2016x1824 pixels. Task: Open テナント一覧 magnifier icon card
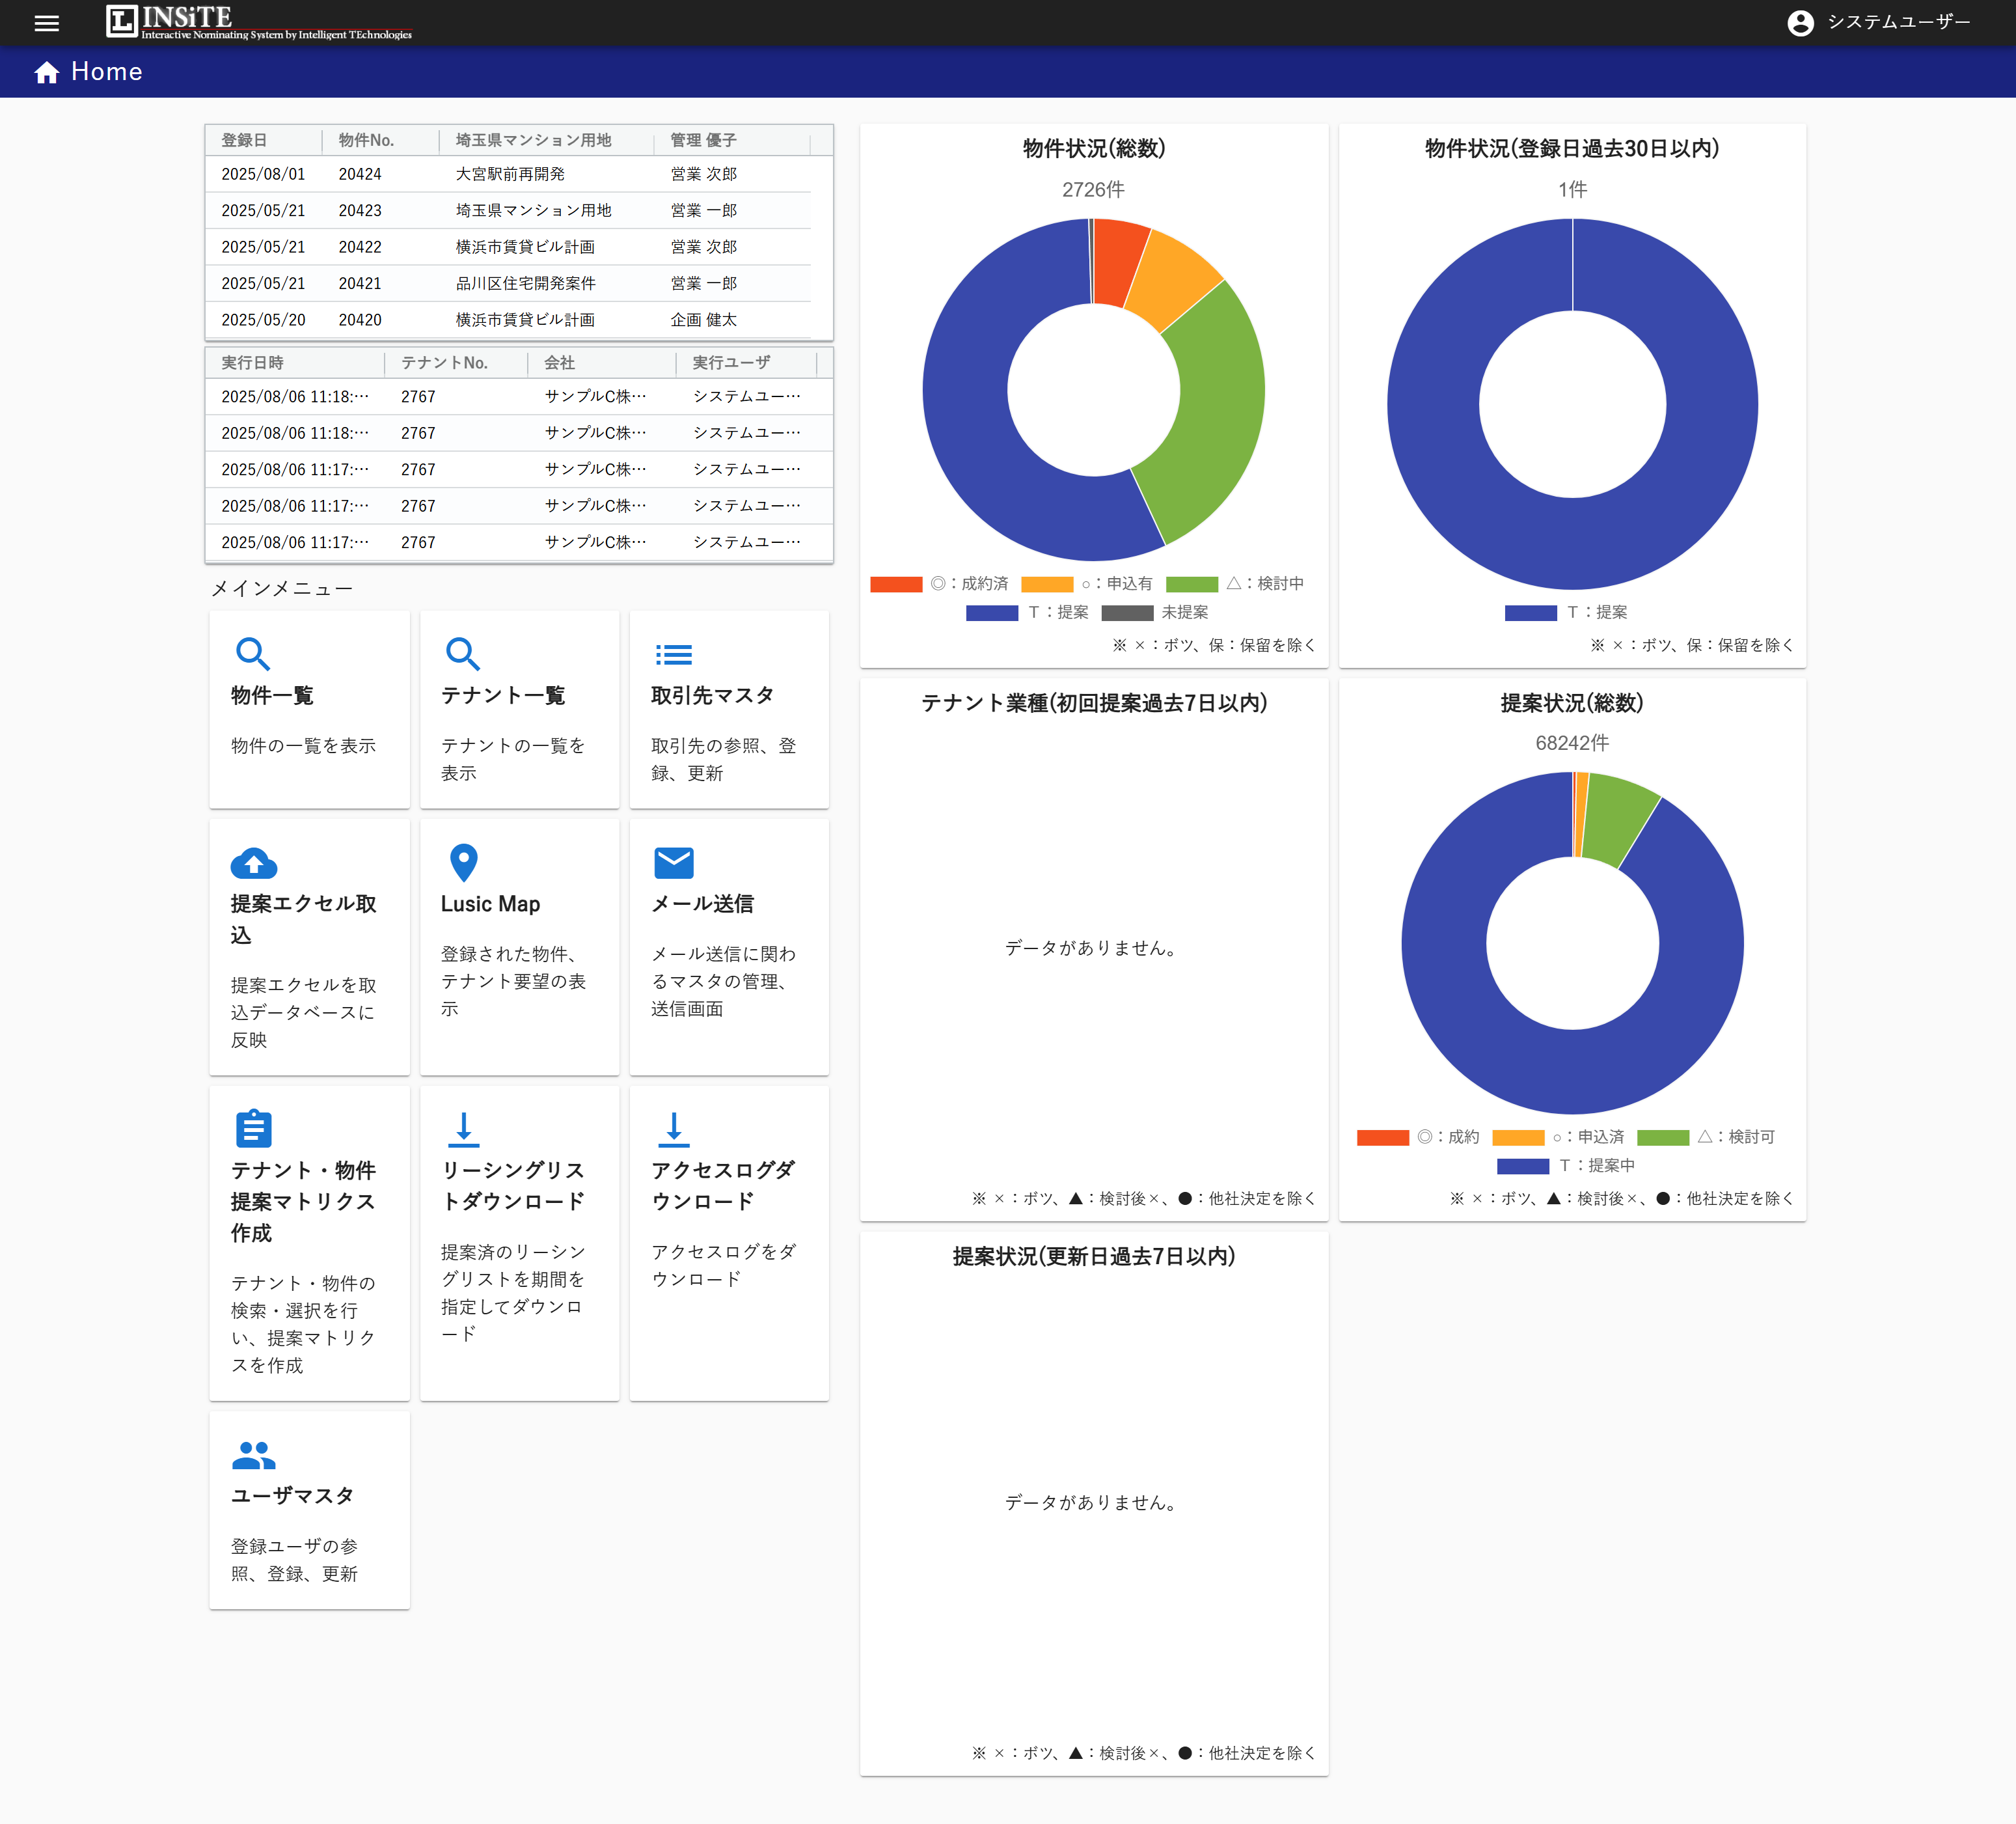click(x=462, y=654)
